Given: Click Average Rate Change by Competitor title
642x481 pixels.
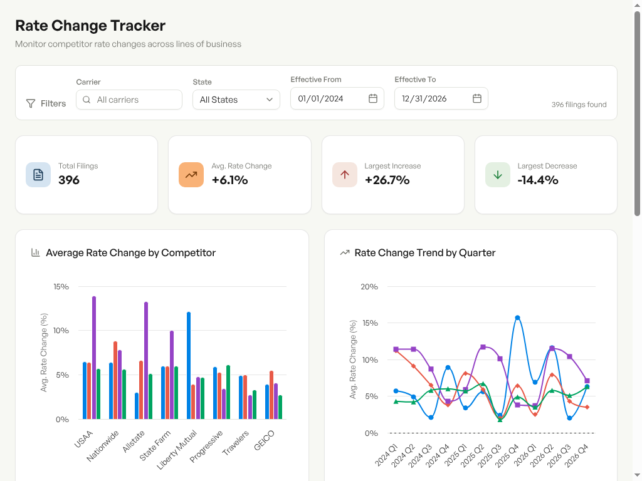Looking at the screenshot, I should [130, 253].
